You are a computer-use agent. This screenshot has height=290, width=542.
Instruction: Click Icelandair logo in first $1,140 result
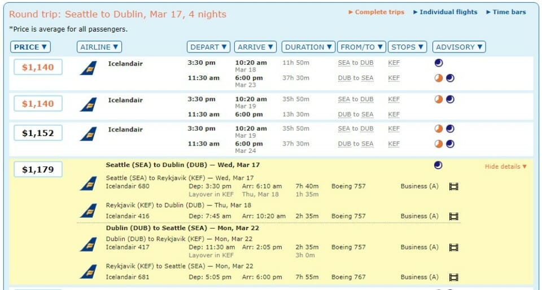tap(89, 68)
